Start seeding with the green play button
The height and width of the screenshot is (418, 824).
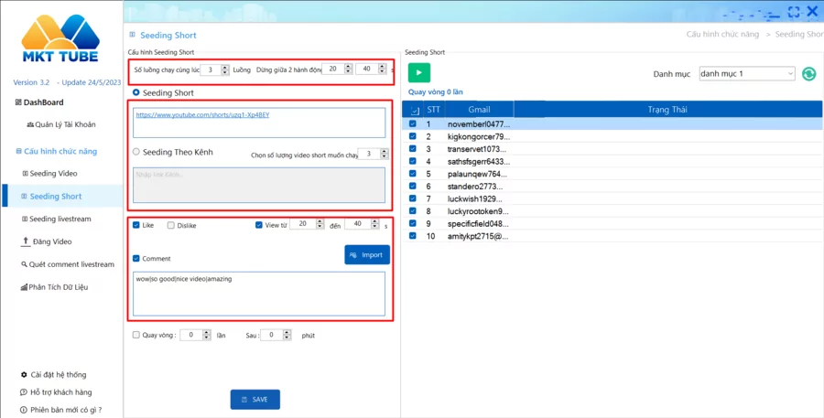pos(418,72)
